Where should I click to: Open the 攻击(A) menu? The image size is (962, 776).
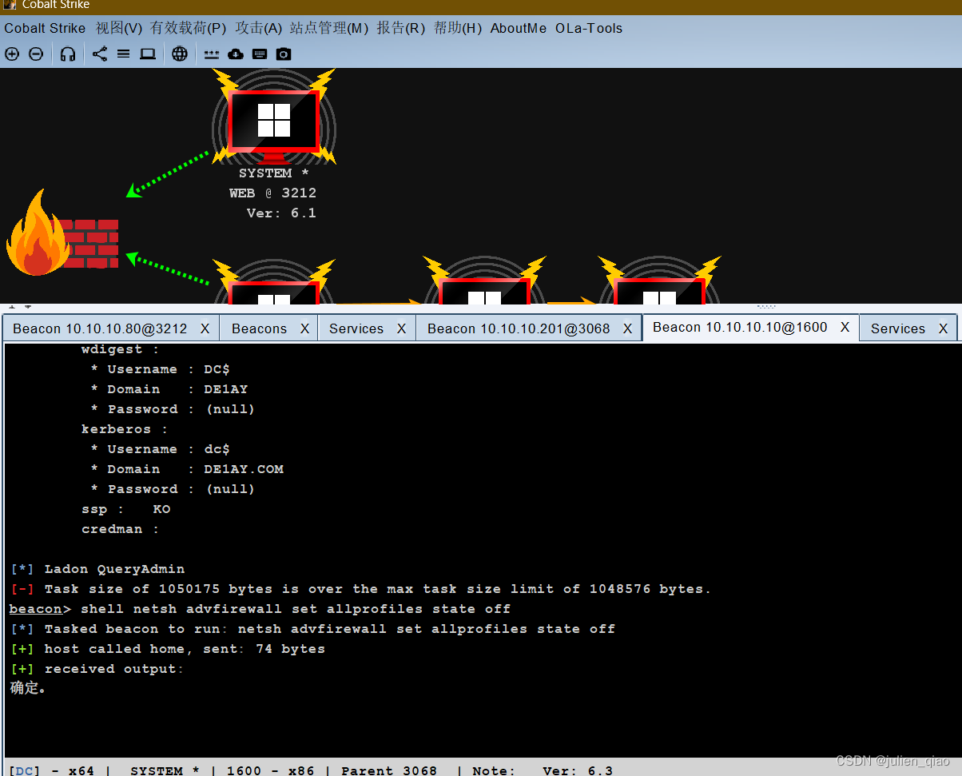(x=259, y=28)
